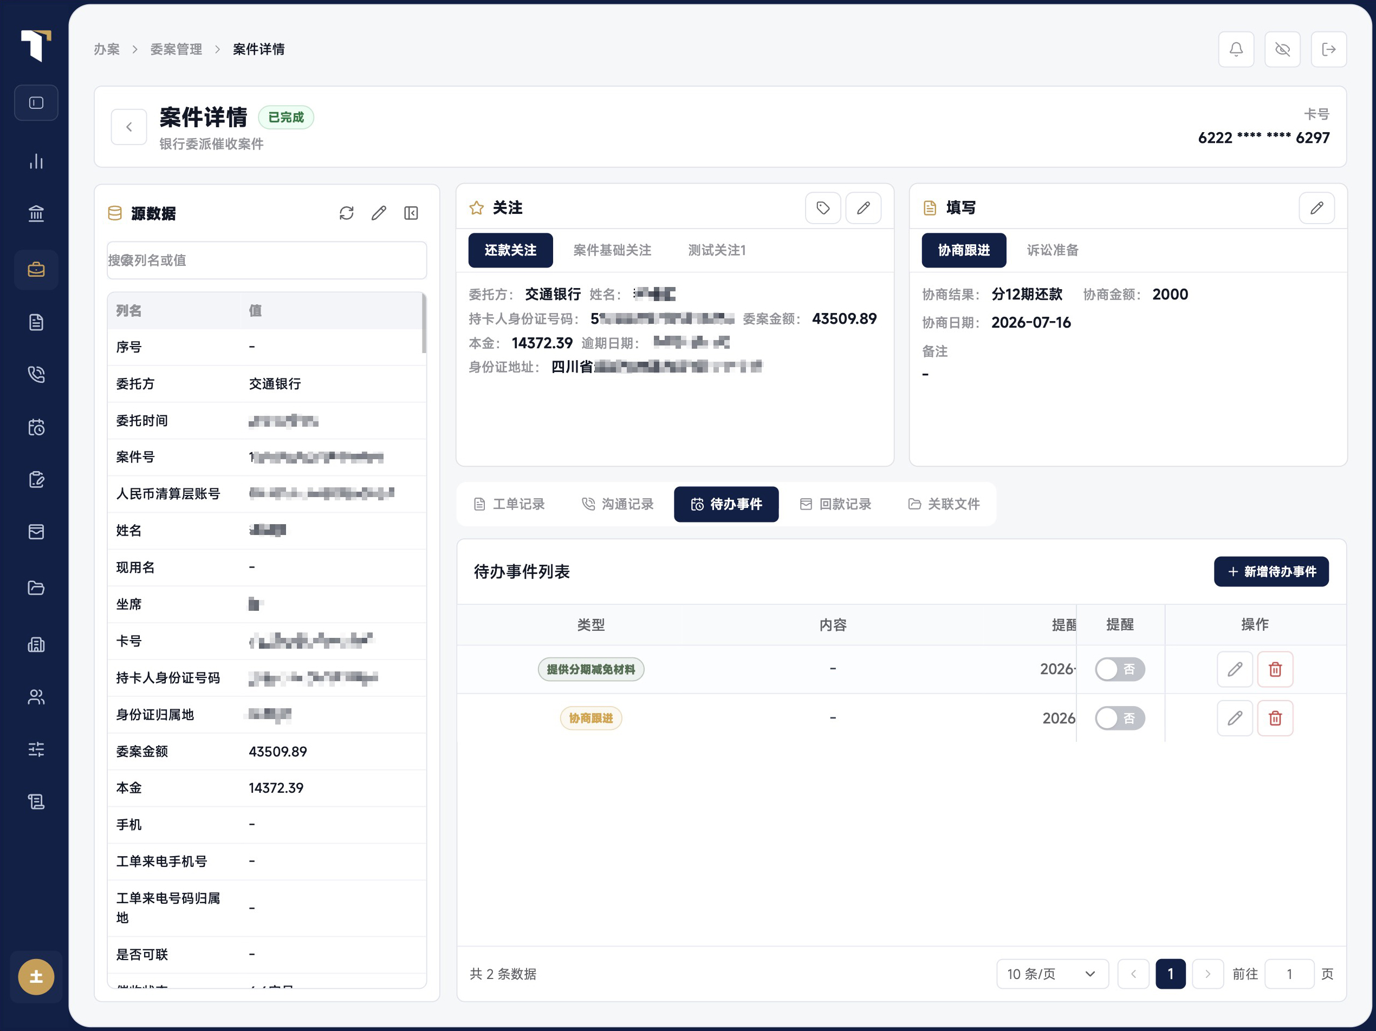
Task: Open the document sidebar icon
Action: click(x=36, y=322)
